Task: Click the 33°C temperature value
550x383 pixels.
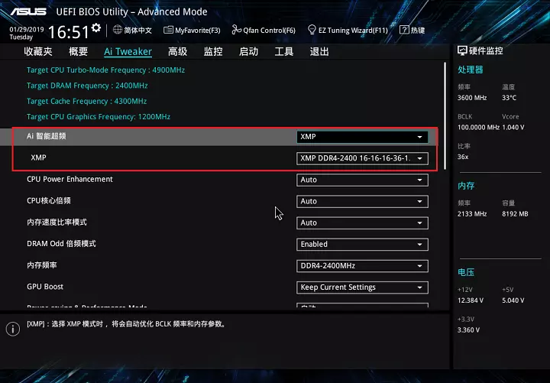Action: [x=509, y=98]
